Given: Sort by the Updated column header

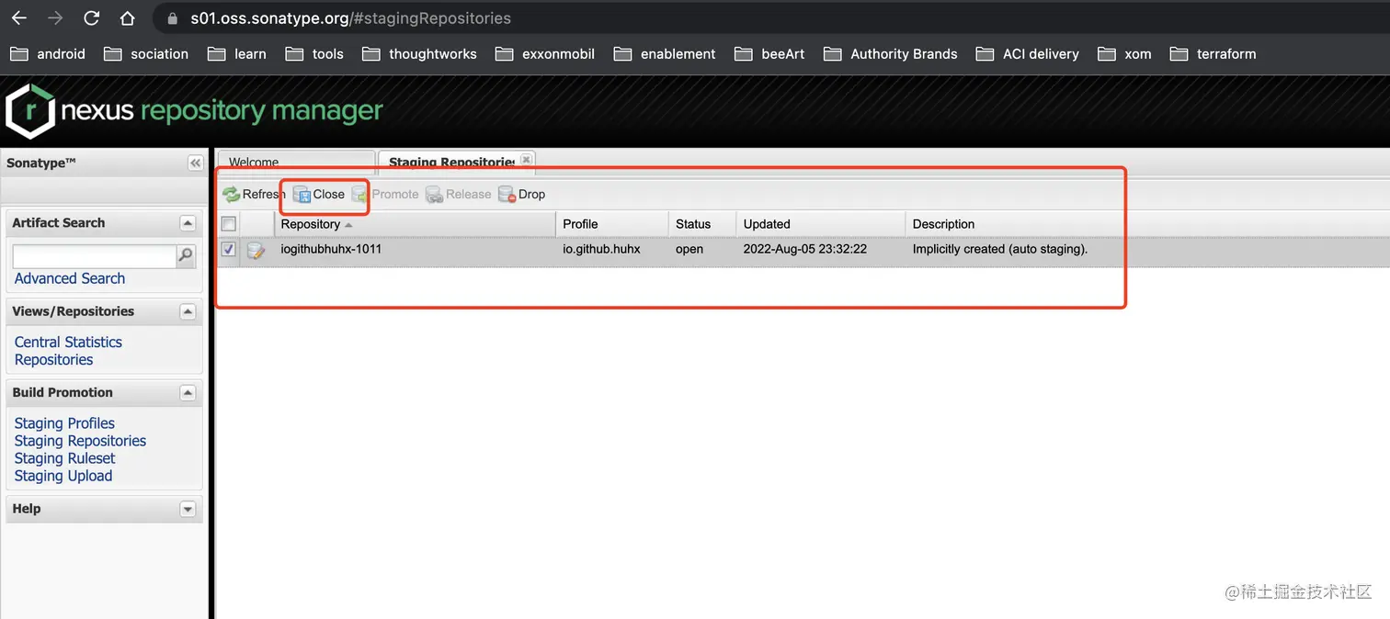Looking at the screenshot, I should coord(820,224).
